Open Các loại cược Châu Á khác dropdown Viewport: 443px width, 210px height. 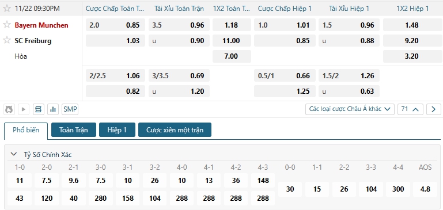350,109
